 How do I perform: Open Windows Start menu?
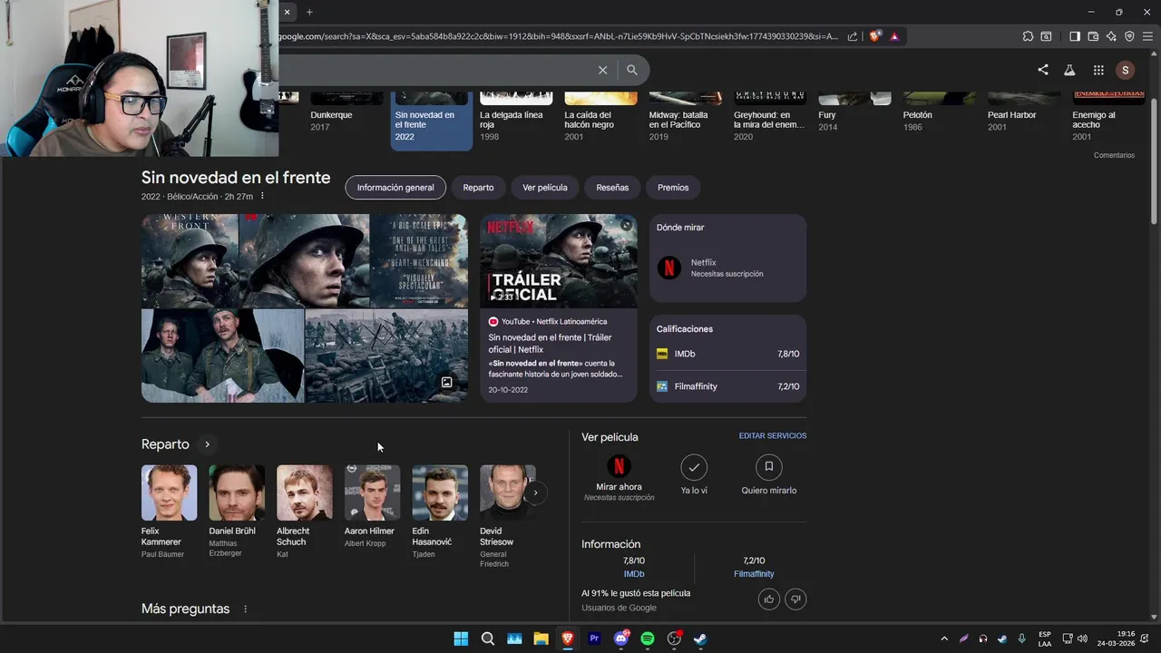point(461,638)
